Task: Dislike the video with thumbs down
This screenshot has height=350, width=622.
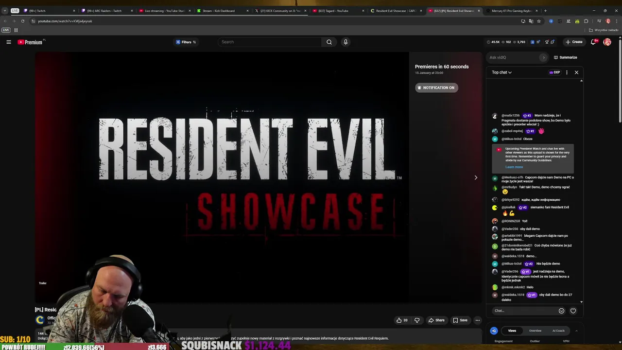Action: tap(417, 320)
